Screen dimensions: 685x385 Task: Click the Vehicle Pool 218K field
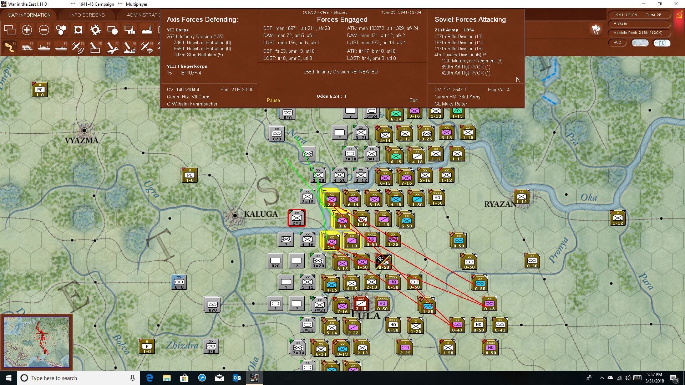[639, 33]
